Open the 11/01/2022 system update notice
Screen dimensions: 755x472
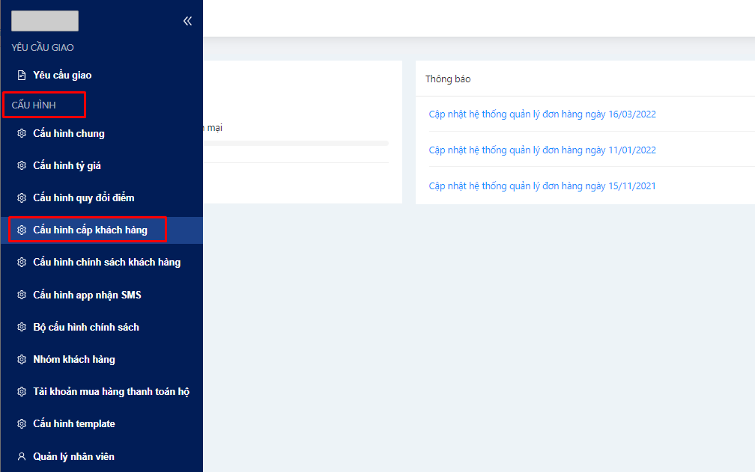542,150
